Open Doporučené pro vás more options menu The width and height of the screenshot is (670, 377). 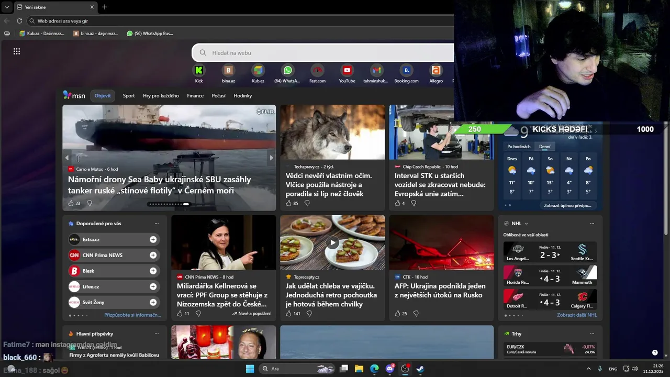pyautogui.click(x=157, y=224)
